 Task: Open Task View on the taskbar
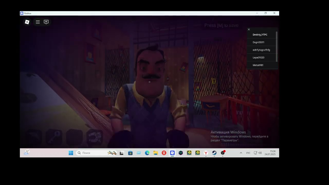coord(122,153)
